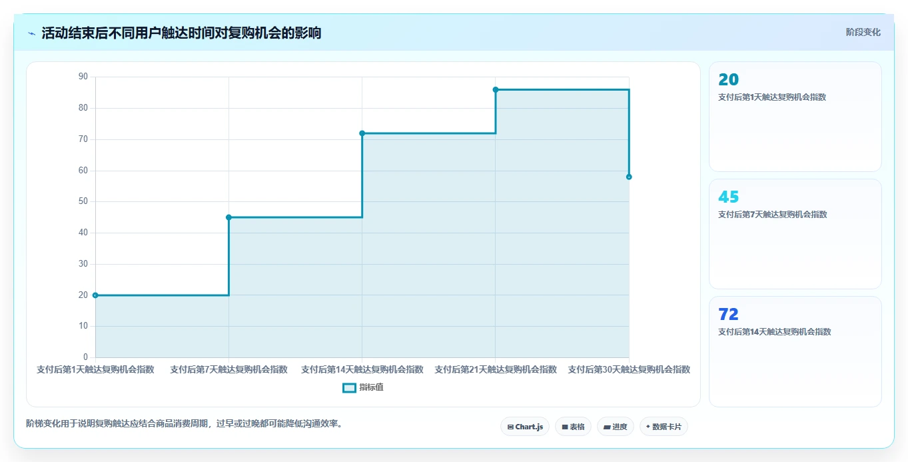Screen dimensions: 908x462
Task: Click the 阶段变化 label in the header
Action: point(863,32)
